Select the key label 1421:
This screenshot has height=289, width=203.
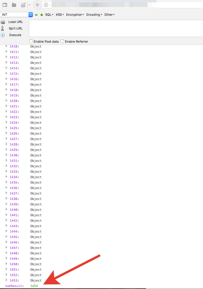click(14, 106)
